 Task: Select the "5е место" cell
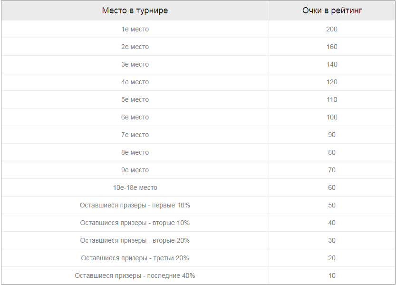(x=135, y=99)
